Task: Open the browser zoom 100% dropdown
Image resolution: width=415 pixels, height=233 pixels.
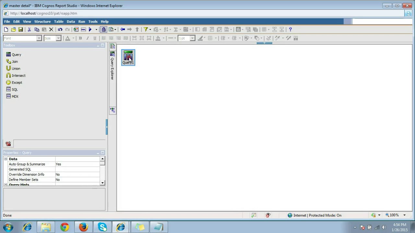Action: [x=405, y=215]
